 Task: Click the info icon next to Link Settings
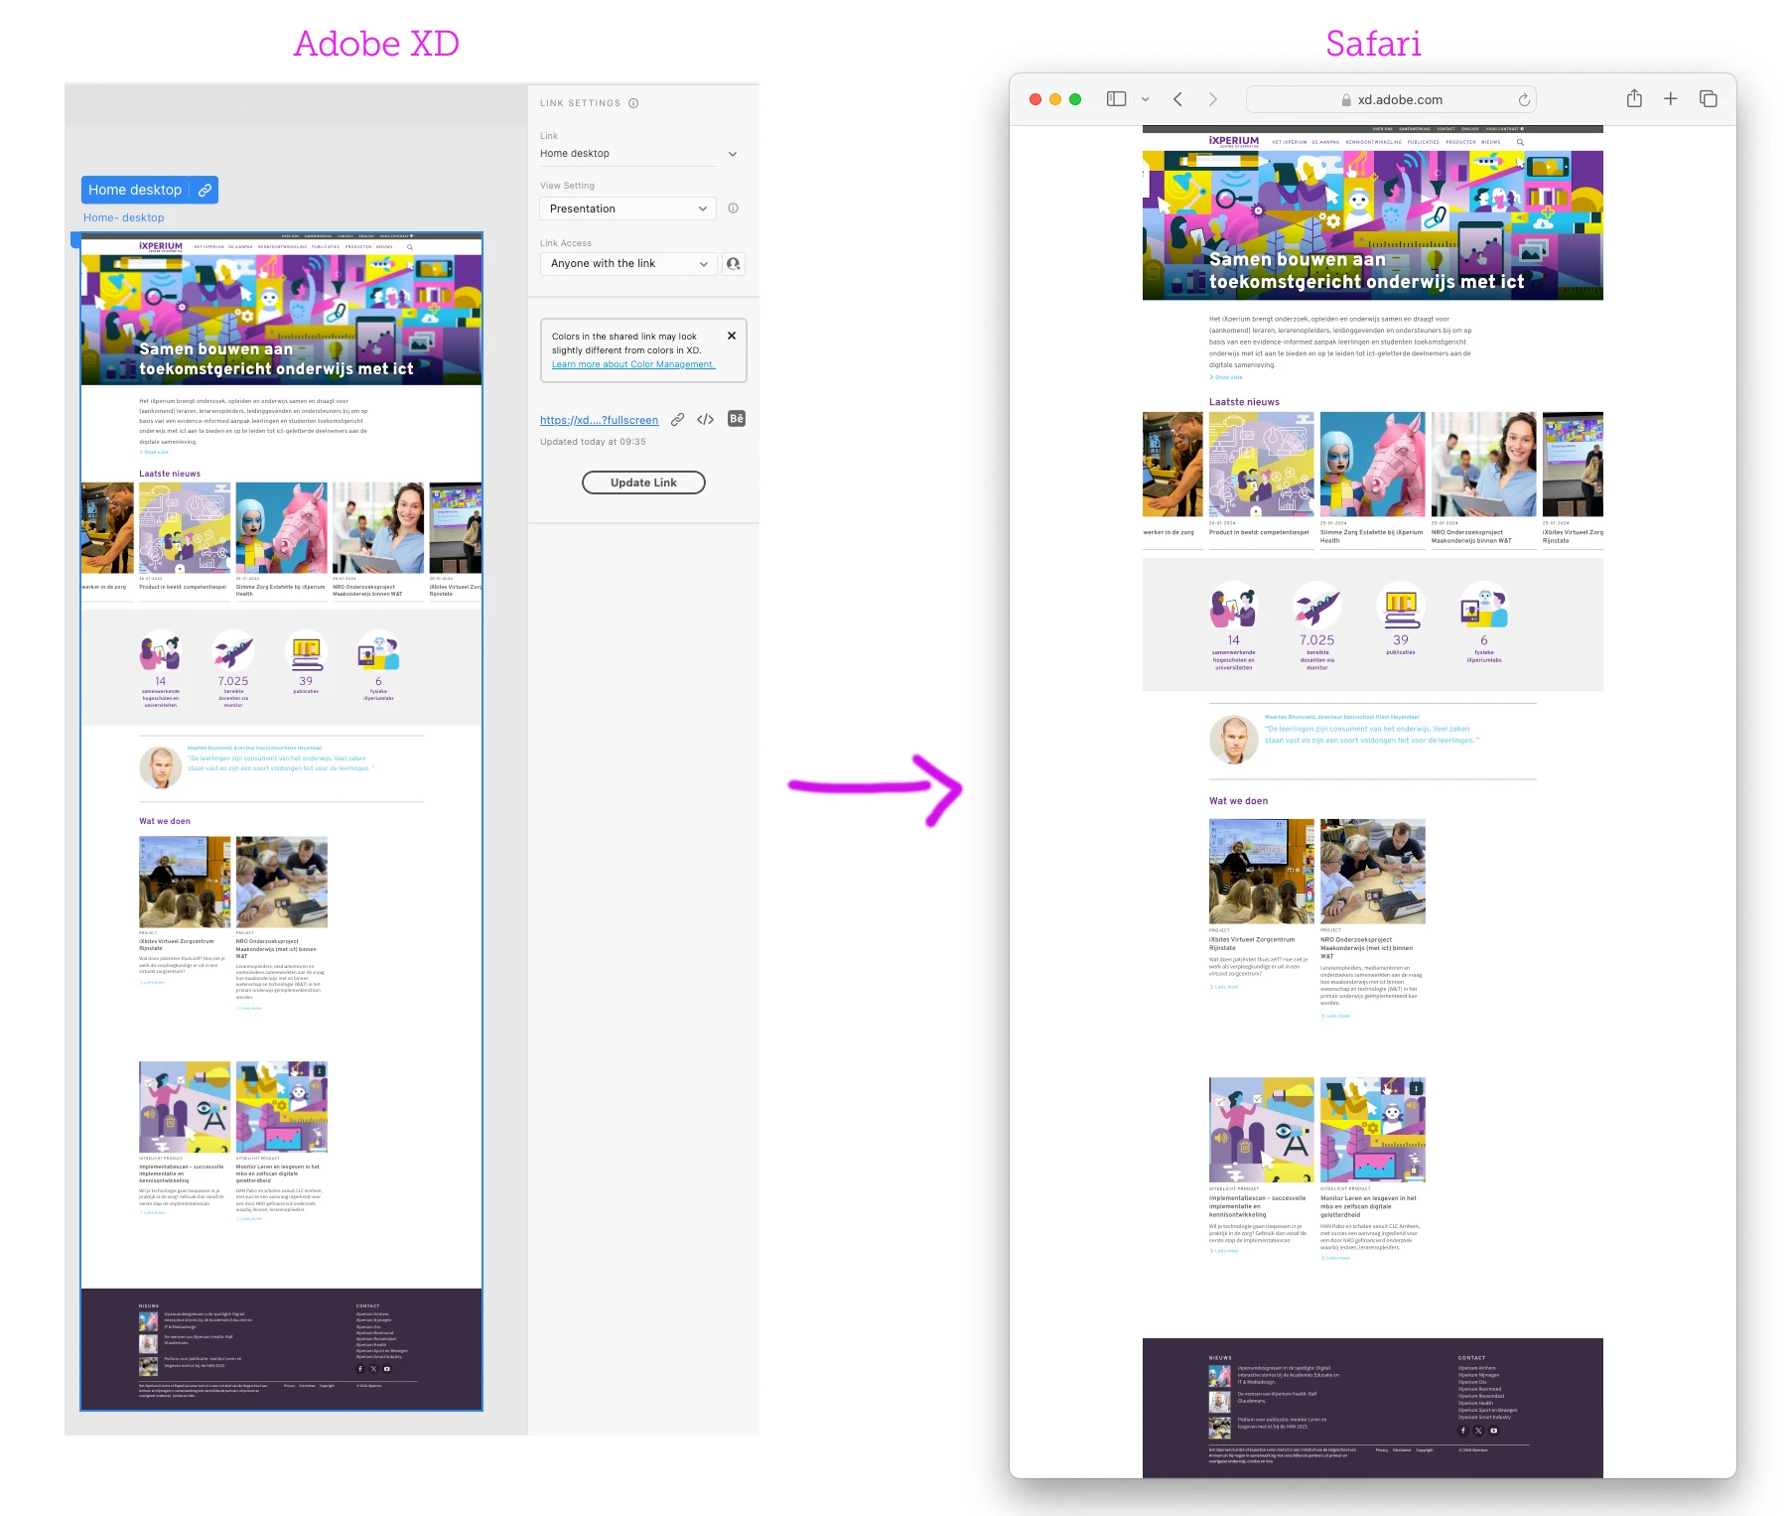pyautogui.click(x=633, y=103)
